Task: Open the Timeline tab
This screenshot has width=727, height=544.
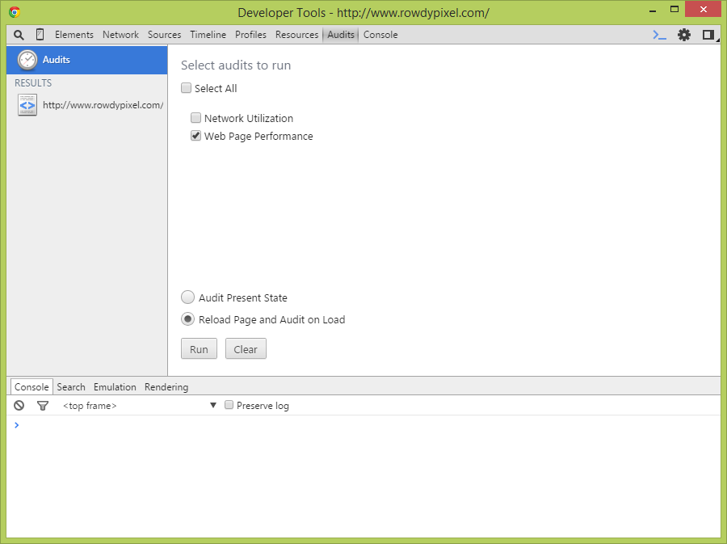Action: pos(208,35)
